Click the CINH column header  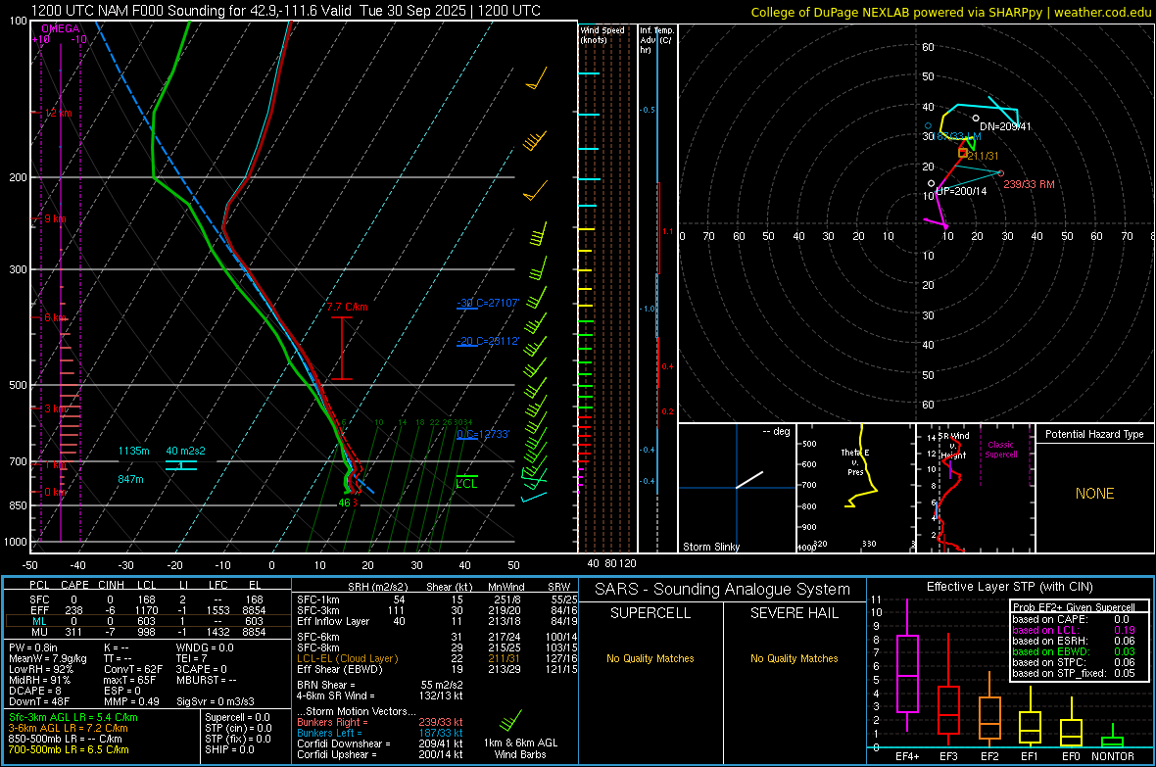coord(111,585)
